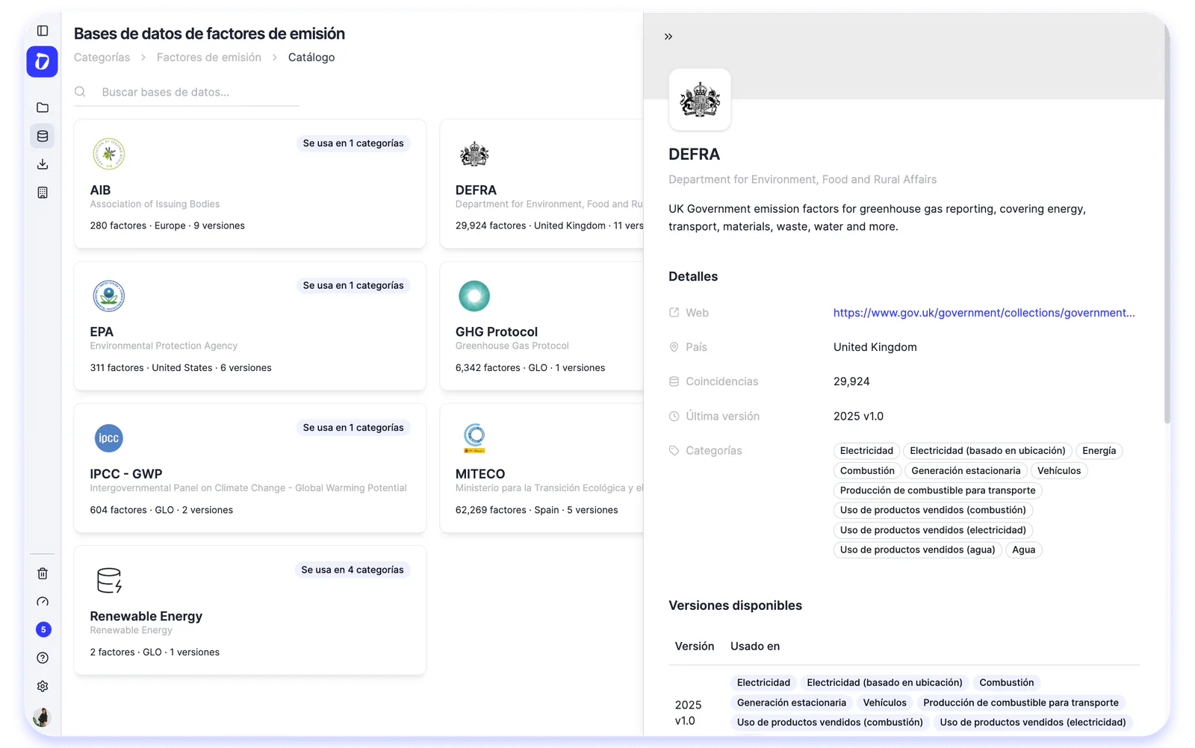The width and height of the screenshot is (1195, 748).
Task: Click the AIB logo icon
Action: tap(109, 154)
